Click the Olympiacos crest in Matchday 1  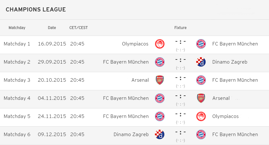coord(160,44)
